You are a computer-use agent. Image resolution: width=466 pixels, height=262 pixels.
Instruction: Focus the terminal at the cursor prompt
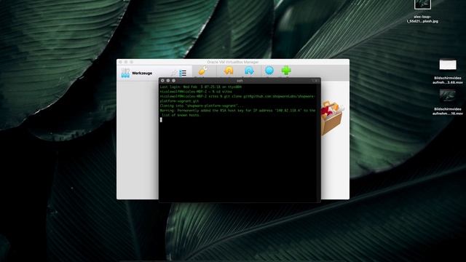[x=161, y=119]
